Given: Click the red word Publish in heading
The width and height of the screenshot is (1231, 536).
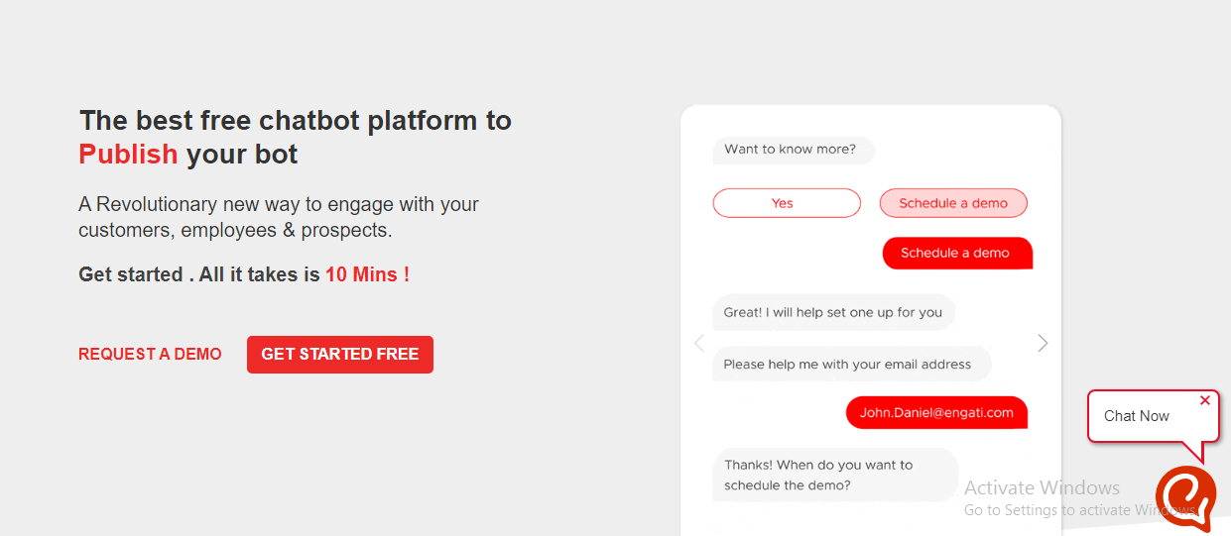Looking at the screenshot, I should point(128,155).
